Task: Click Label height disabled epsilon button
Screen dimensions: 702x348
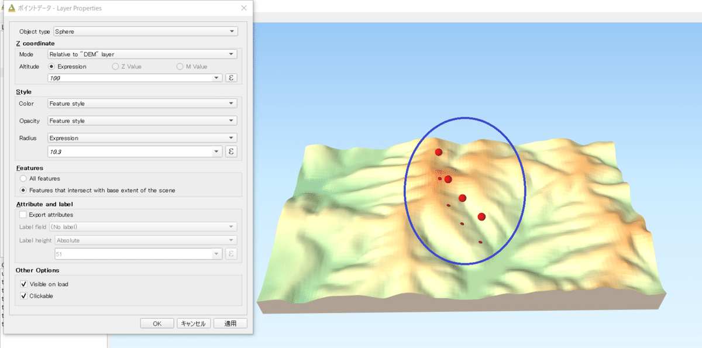Action: coord(231,254)
